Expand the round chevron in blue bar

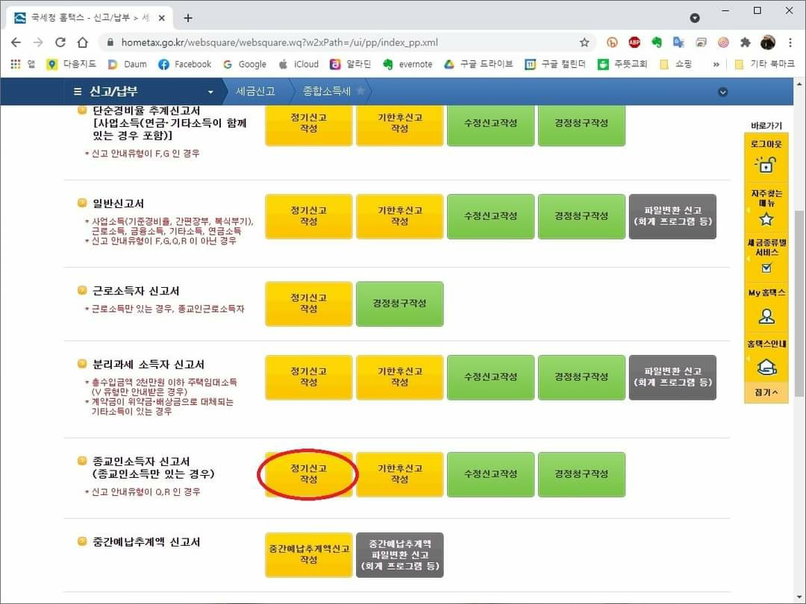pos(722,92)
